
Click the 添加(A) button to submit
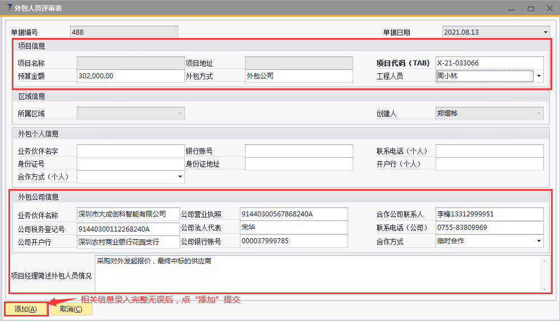tap(25, 309)
